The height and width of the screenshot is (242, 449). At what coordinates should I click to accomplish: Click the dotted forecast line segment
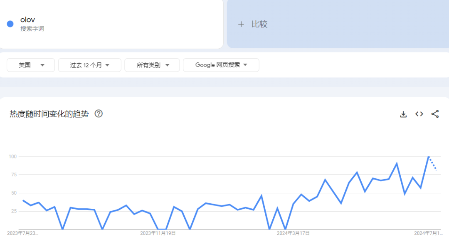pos(433,163)
